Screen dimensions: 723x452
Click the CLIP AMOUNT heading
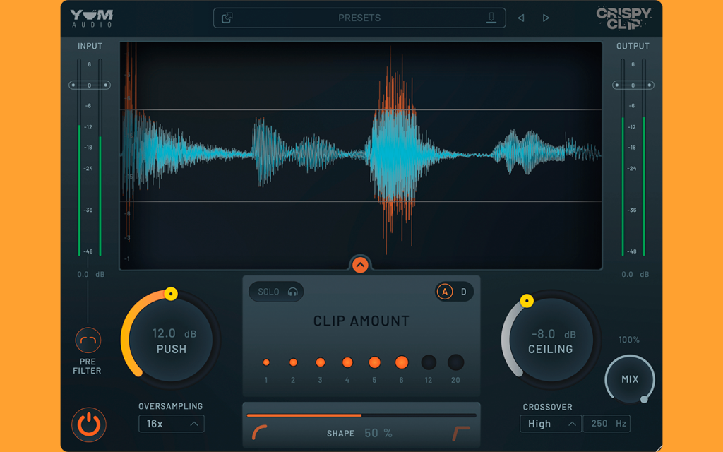coord(361,321)
